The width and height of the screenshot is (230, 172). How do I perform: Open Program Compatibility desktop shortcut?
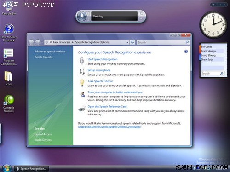[9, 57]
